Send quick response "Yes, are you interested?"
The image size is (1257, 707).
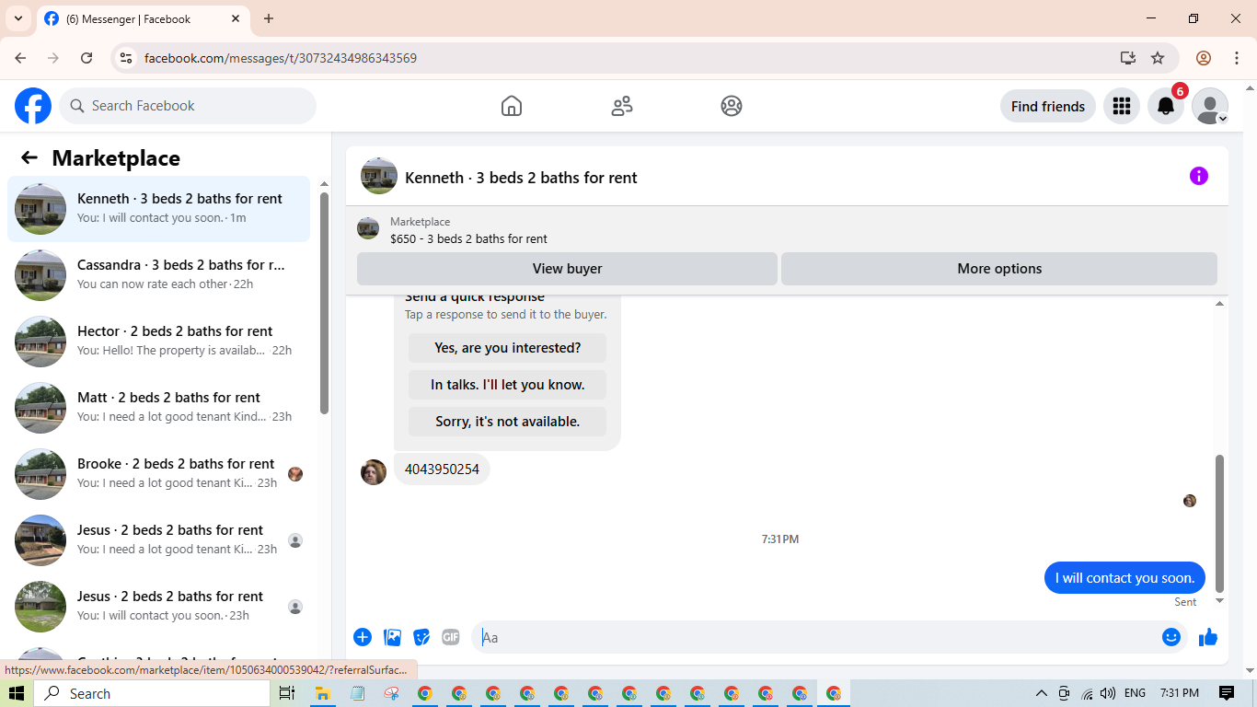(x=508, y=348)
